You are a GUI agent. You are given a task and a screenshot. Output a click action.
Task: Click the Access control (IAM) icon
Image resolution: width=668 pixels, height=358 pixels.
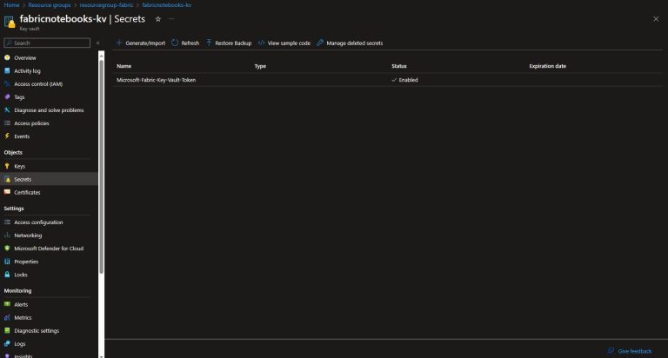pos(7,84)
